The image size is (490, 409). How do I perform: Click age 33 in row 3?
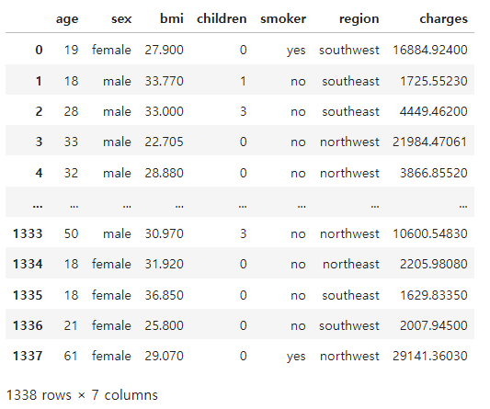click(72, 142)
